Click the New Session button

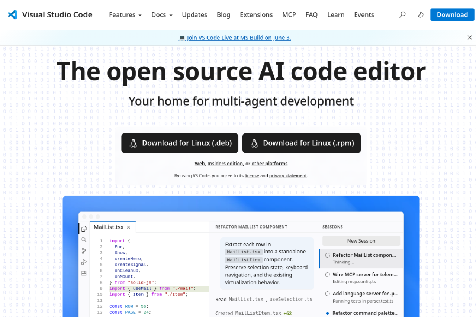click(x=361, y=241)
